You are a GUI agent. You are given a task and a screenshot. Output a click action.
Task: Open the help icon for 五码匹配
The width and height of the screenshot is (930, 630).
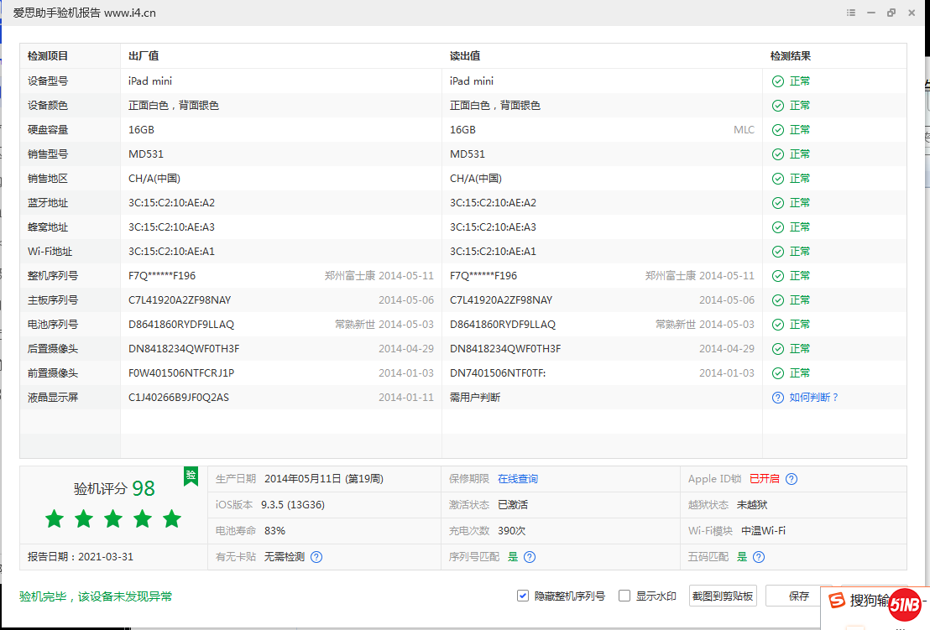759,556
